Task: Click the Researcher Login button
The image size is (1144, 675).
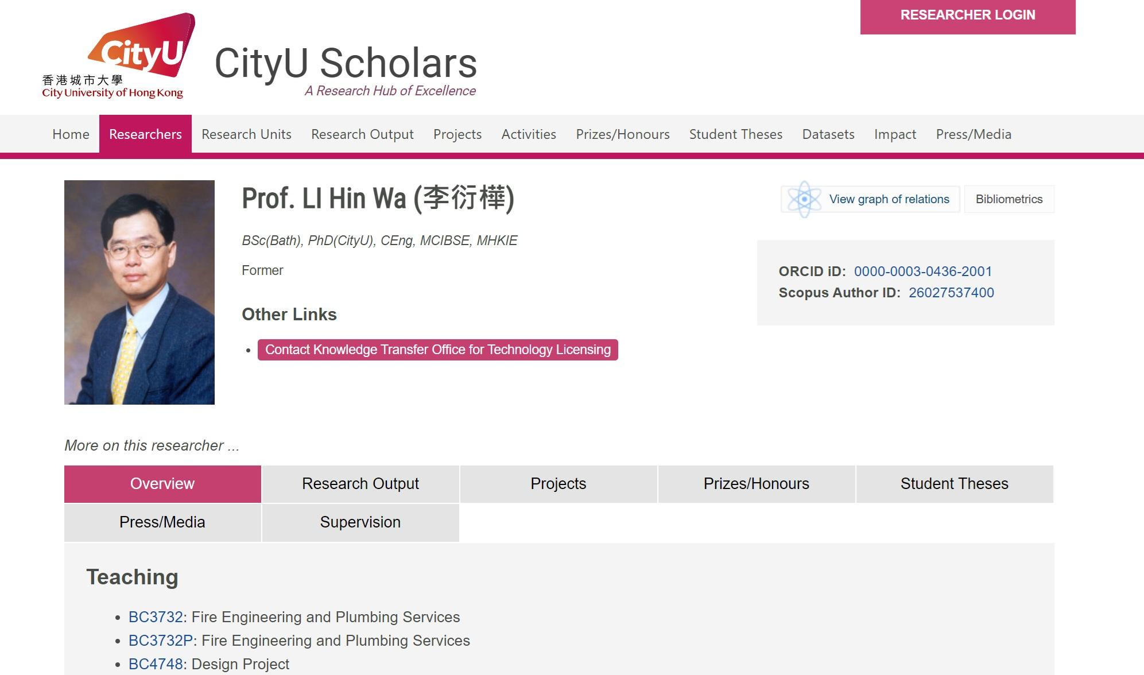Action: (967, 15)
